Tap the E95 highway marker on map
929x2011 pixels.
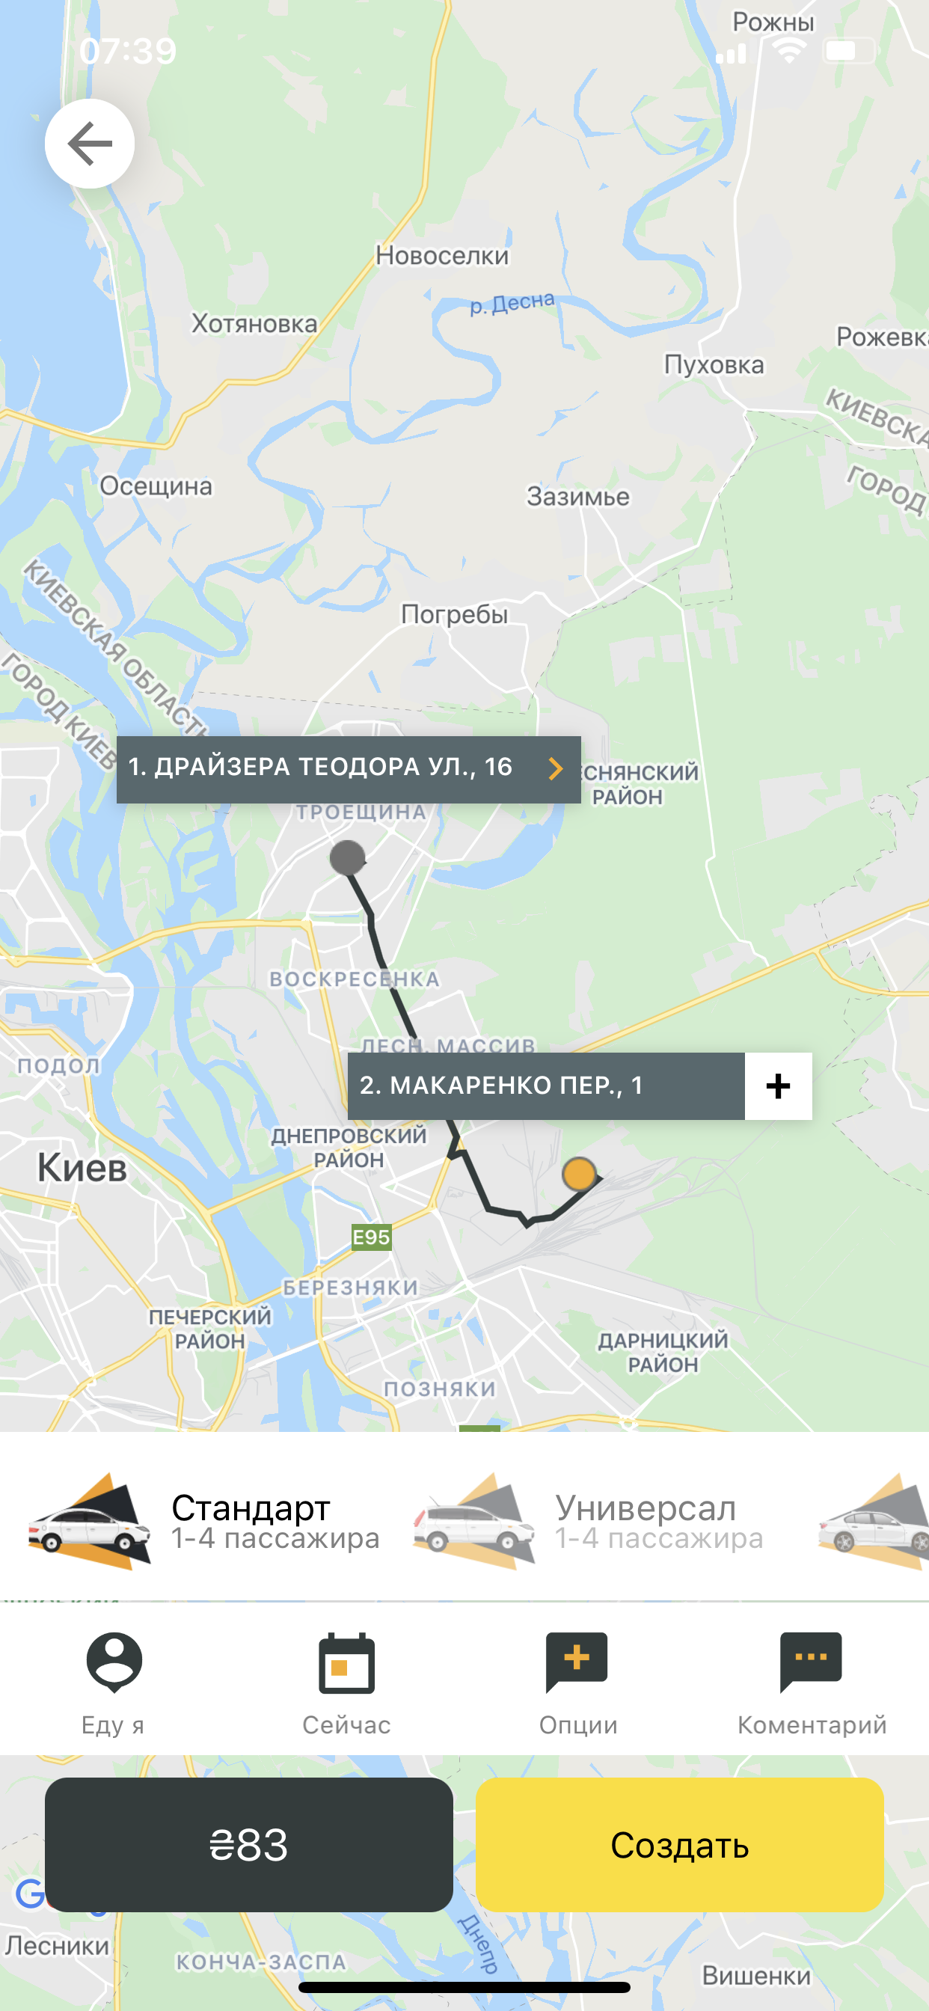(371, 1237)
